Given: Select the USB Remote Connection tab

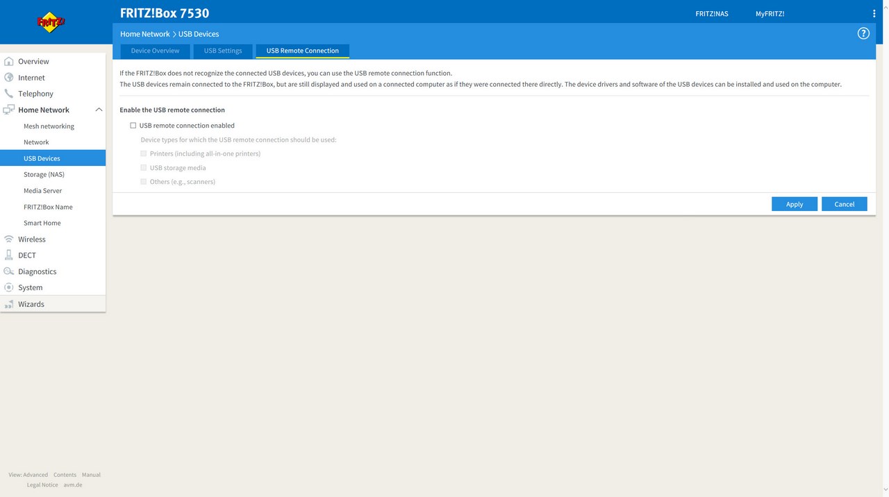Looking at the screenshot, I should [x=303, y=51].
